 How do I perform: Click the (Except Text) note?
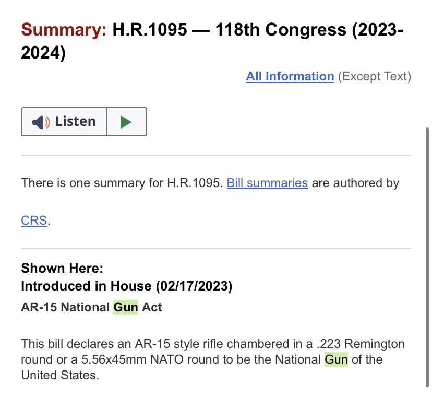(375, 76)
